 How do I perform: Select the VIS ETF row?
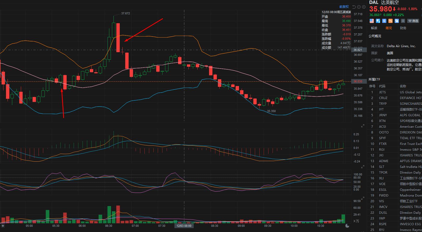click(395, 201)
